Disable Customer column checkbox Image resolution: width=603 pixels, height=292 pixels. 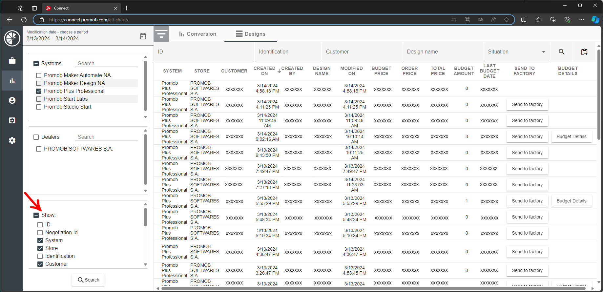(40, 264)
